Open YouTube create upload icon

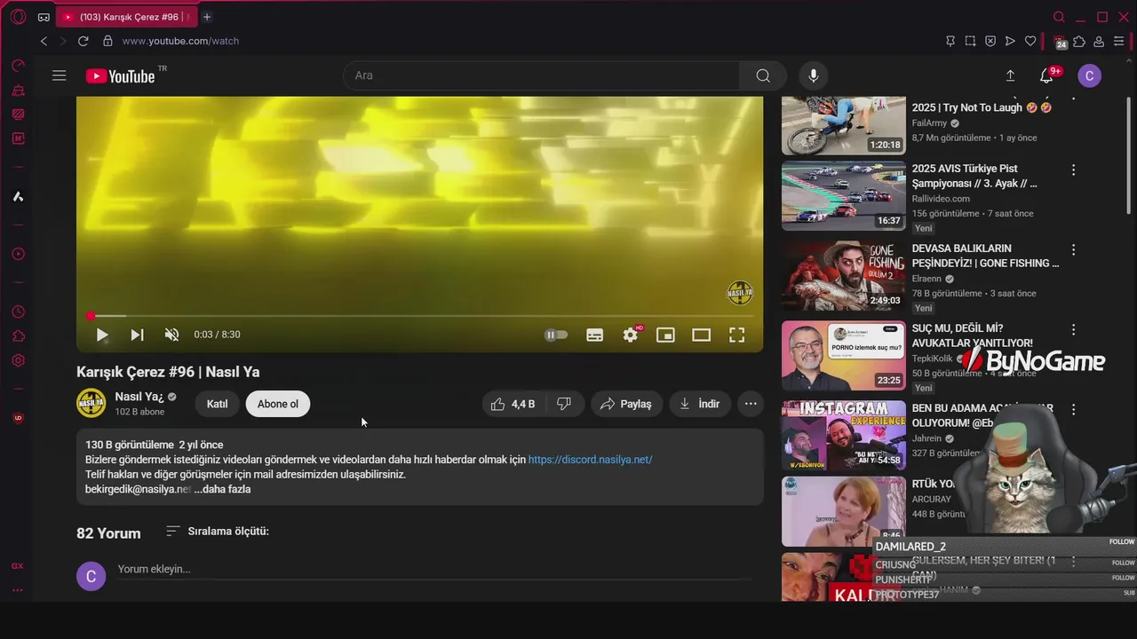(x=1010, y=75)
